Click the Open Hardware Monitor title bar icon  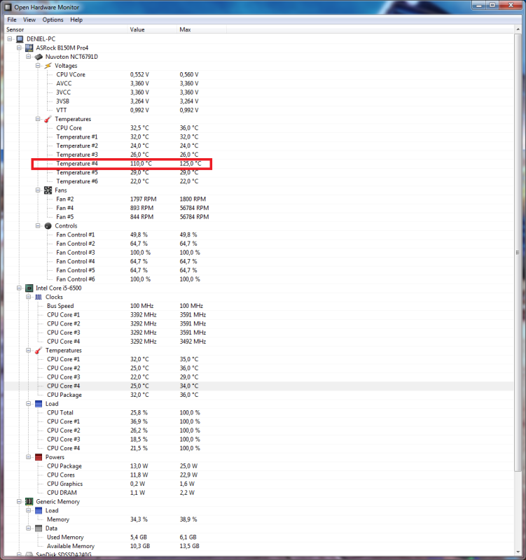pyautogui.click(x=8, y=7)
